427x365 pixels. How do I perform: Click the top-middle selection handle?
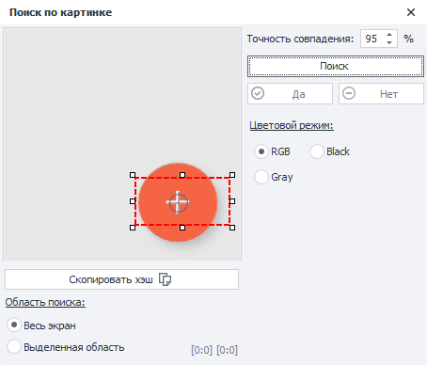(x=182, y=175)
